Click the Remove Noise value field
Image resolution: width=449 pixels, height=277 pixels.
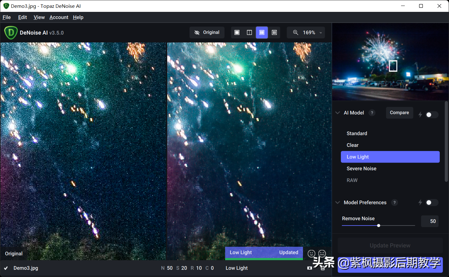click(430, 221)
